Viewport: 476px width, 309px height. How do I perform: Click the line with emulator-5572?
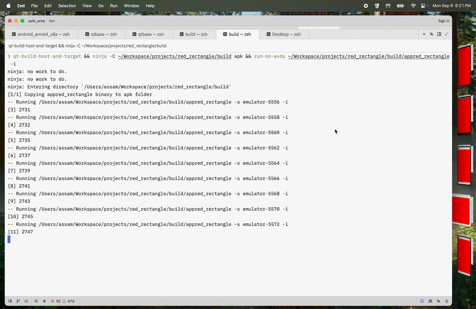click(x=148, y=224)
